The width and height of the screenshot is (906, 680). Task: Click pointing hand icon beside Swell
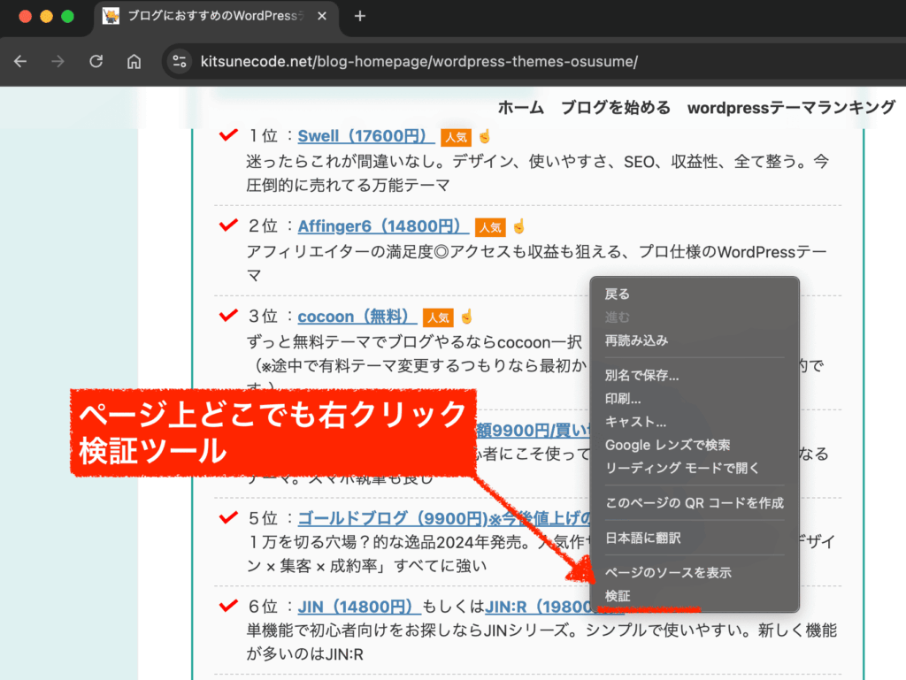[484, 136]
